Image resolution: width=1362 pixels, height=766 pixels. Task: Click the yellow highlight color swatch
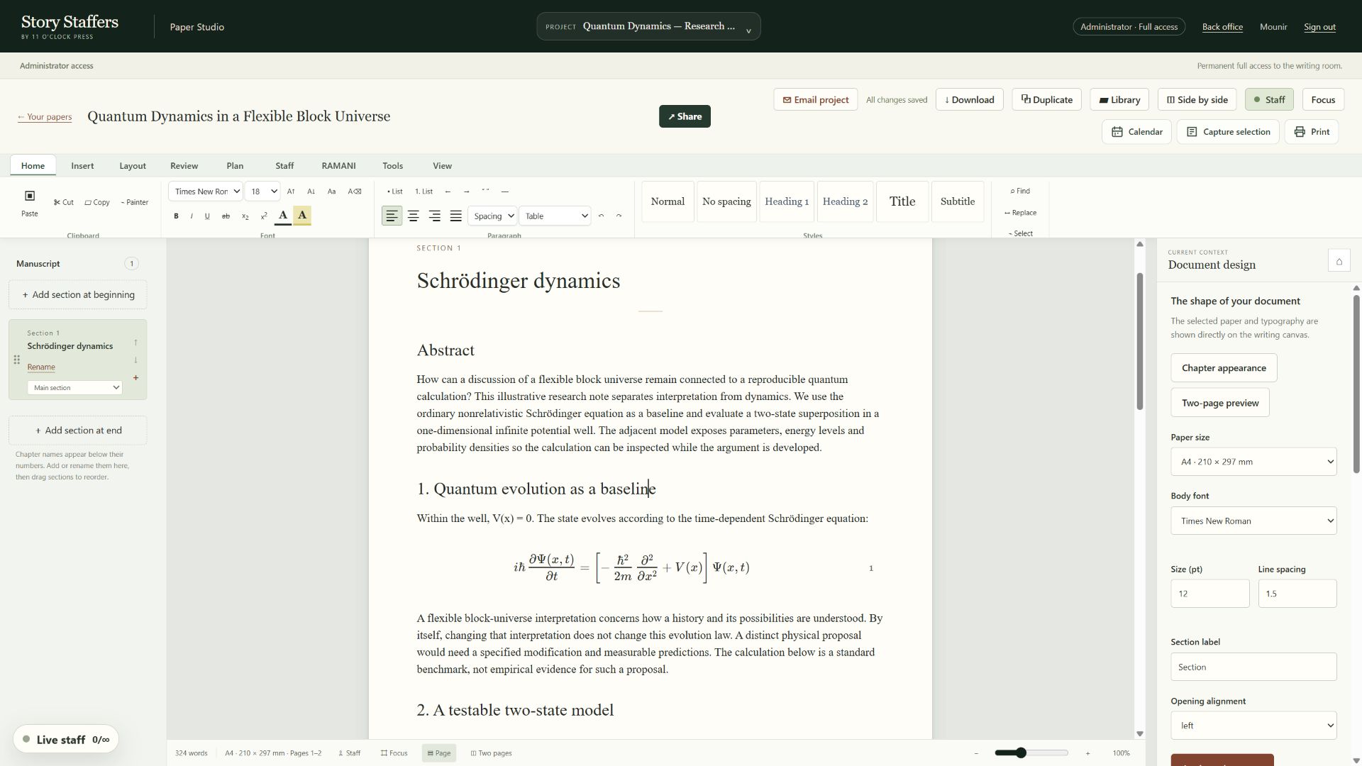click(302, 216)
